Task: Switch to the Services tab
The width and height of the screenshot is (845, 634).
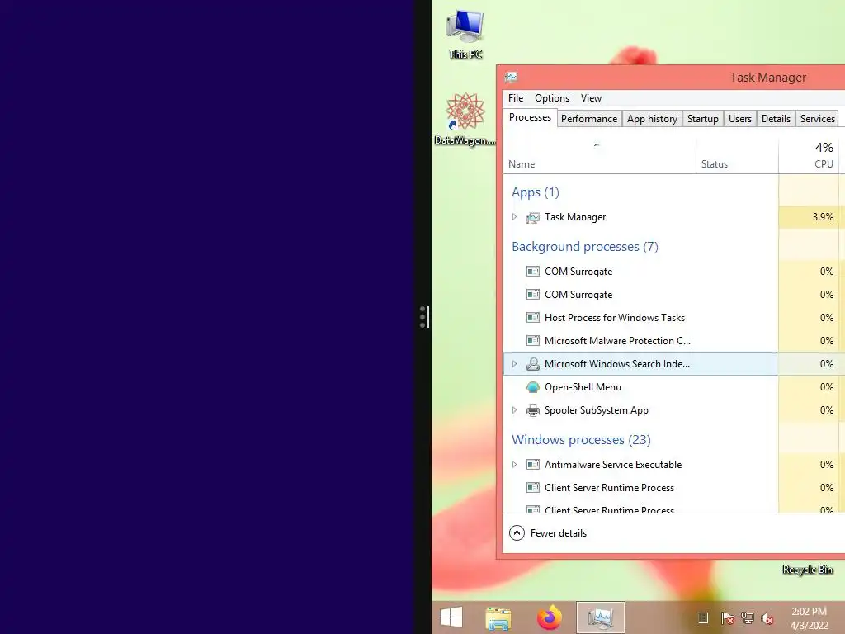Action: pyautogui.click(x=818, y=119)
